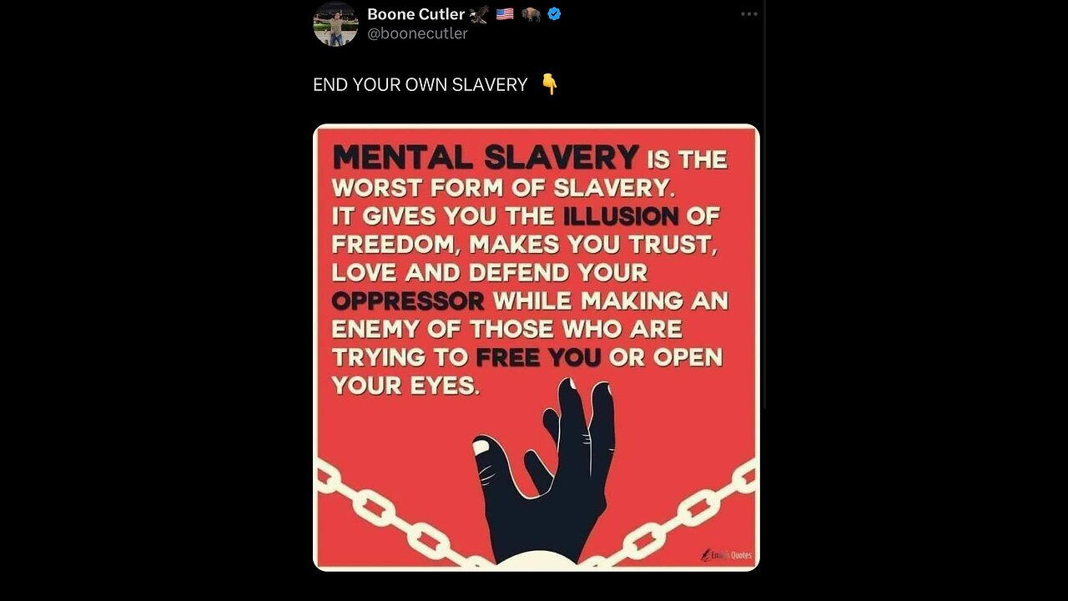Image resolution: width=1068 pixels, height=601 pixels.
Task: Click the left chain in the image
Action: [394, 516]
